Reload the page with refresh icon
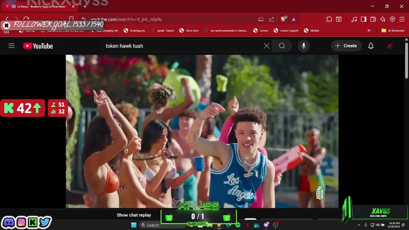The image size is (409, 230). (26, 19)
